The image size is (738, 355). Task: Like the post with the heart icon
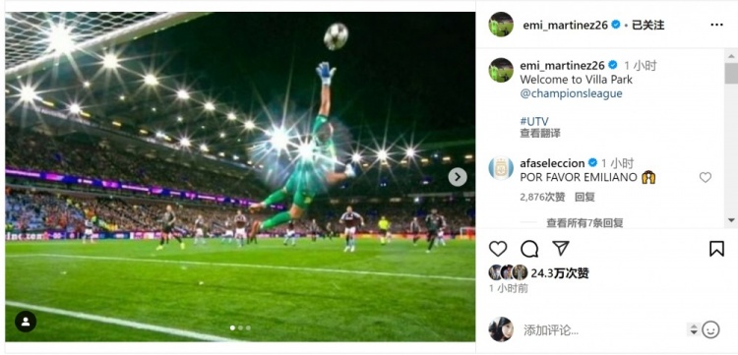[x=498, y=249]
